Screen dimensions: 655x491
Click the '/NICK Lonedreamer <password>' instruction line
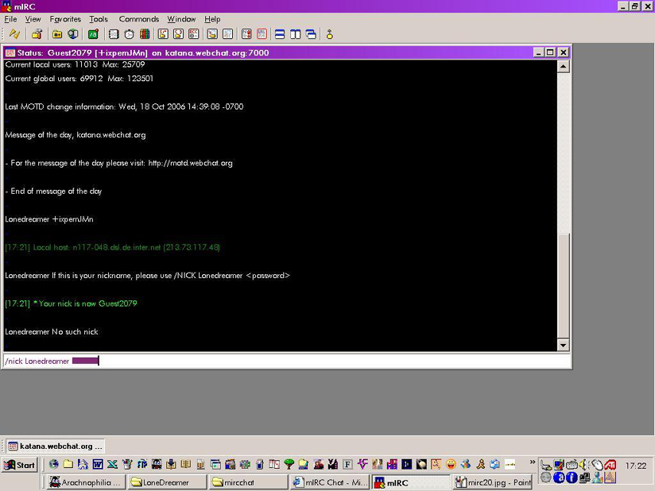148,276
